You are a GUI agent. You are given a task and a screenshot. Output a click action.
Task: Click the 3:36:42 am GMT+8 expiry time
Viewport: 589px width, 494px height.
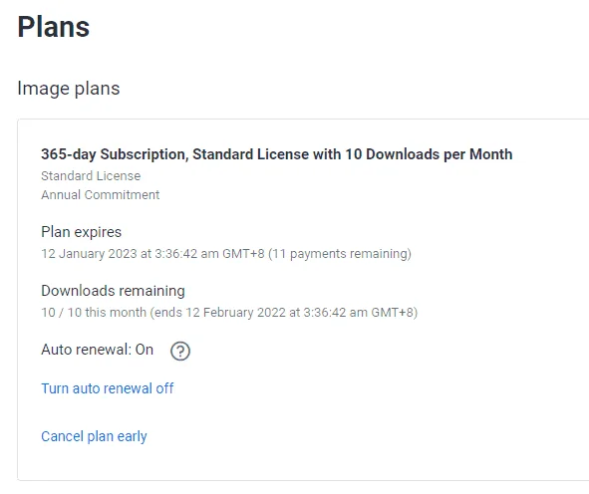(x=209, y=254)
